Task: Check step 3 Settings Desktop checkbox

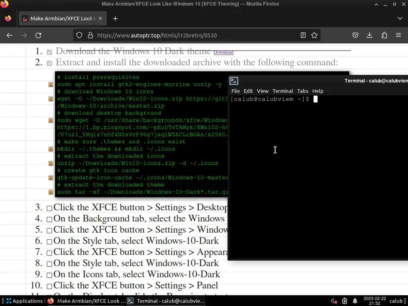Action: click(49, 208)
